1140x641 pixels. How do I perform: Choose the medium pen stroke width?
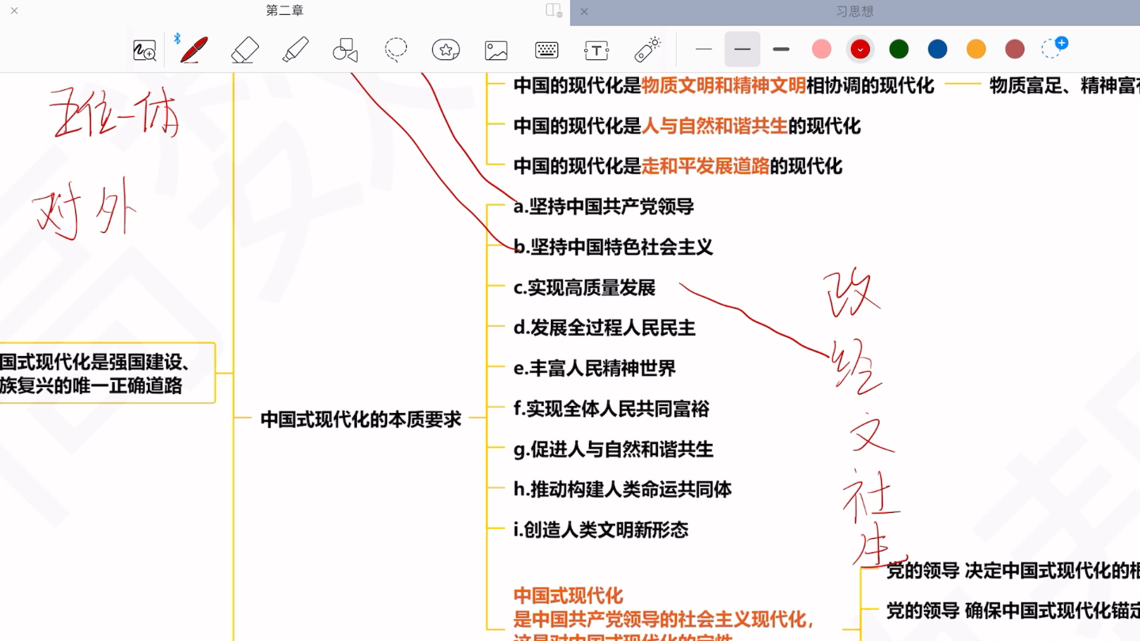(x=742, y=49)
